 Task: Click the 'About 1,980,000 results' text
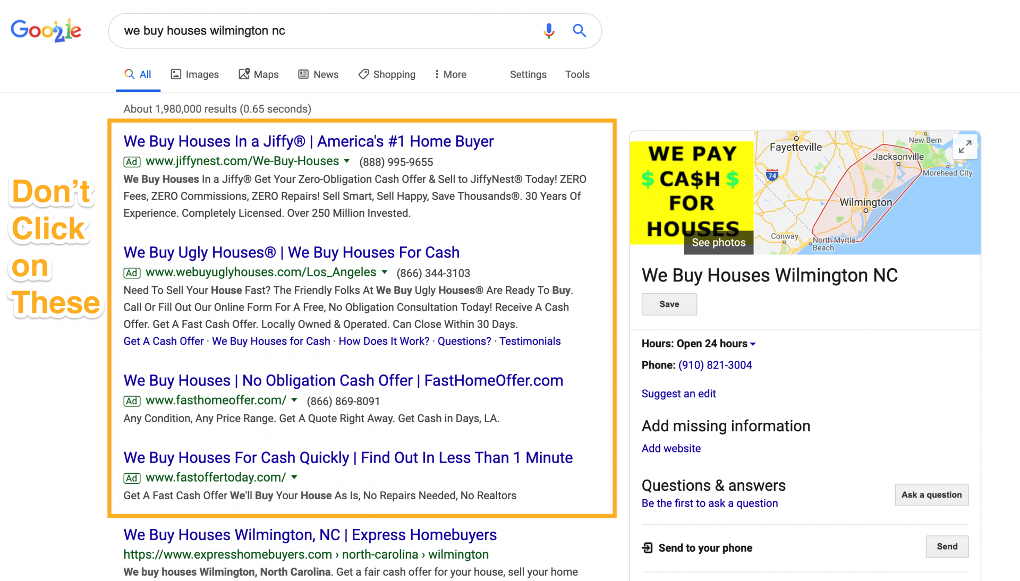(x=217, y=109)
